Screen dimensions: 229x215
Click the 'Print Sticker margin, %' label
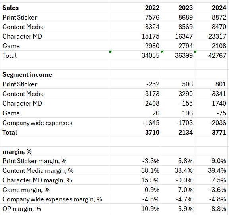pyautogui.click(x=35, y=161)
